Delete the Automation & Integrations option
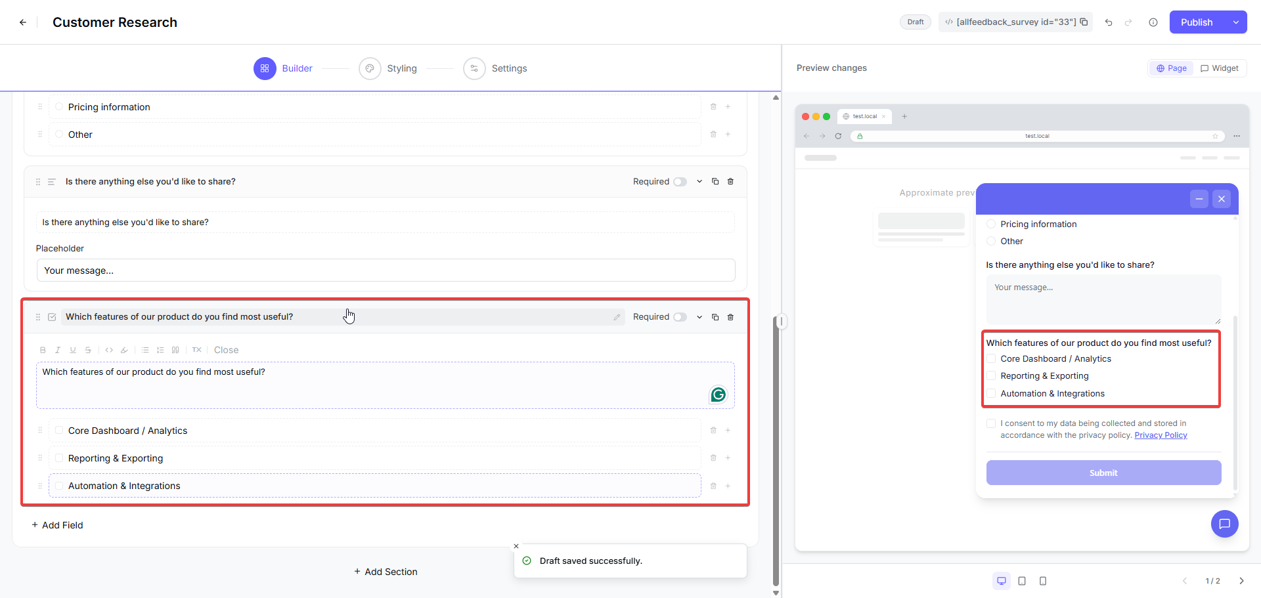This screenshot has height=598, width=1261. (713, 486)
